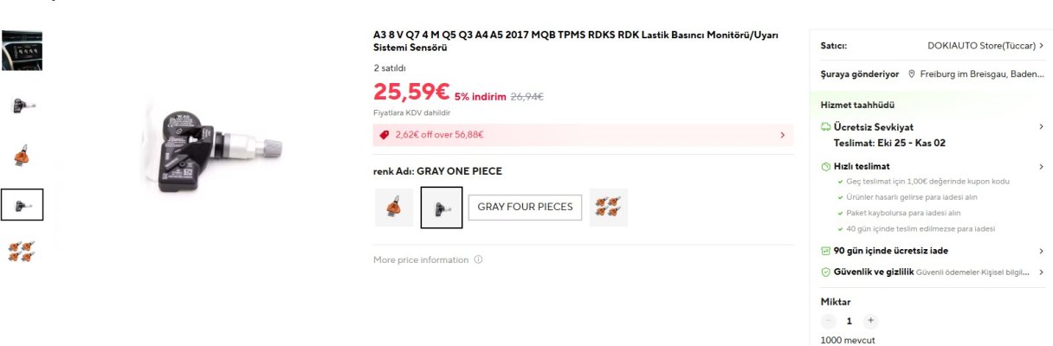Choose the GRAY FOUR PIECES variant
The image size is (1053, 346).
525,207
